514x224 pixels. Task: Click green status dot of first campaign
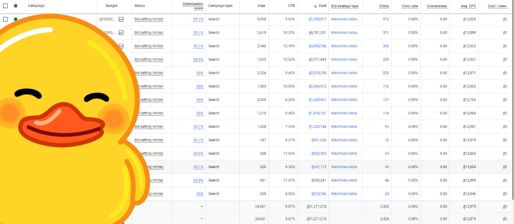tap(15, 19)
